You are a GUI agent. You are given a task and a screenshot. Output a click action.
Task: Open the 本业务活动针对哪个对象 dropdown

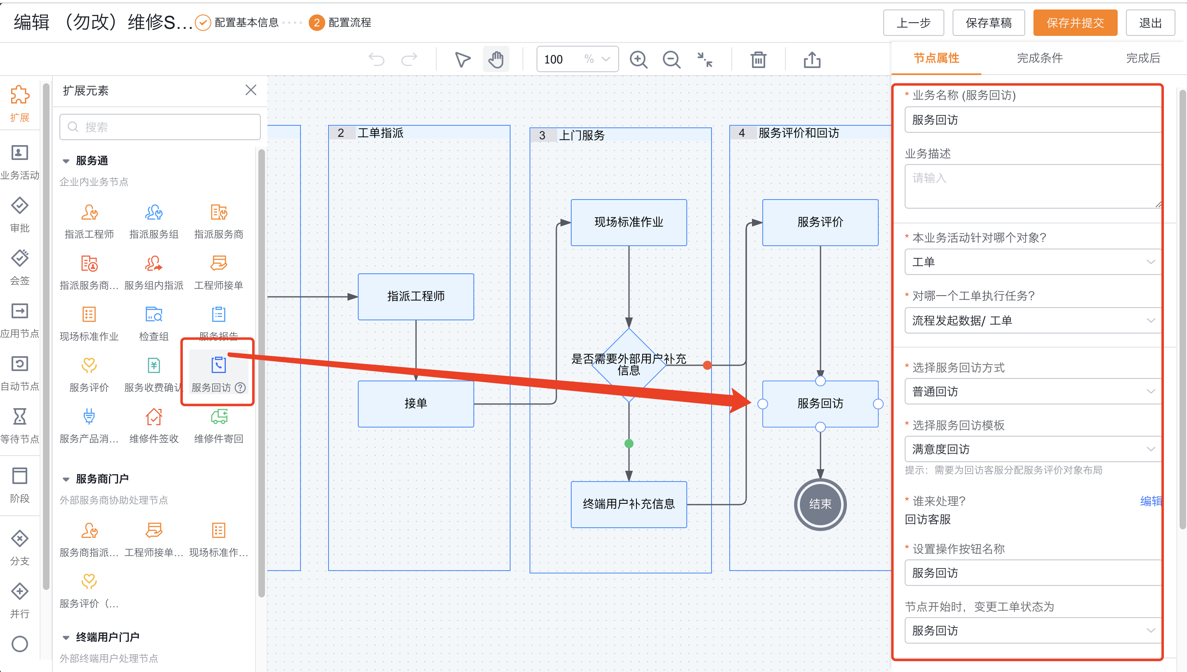[x=1032, y=262]
